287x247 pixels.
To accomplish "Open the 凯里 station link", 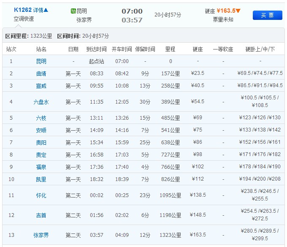I will [41, 179].
